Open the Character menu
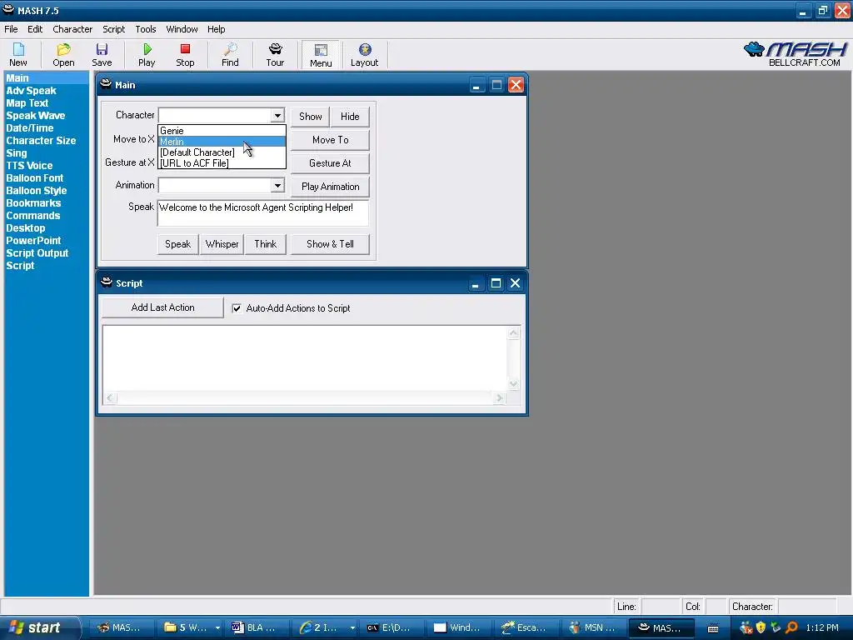The width and height of the screenshot is (853, 640). [72, 29]
